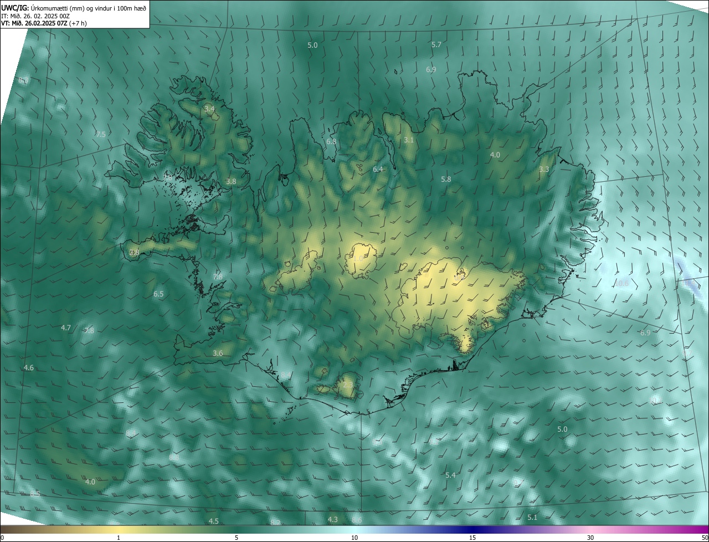Click the IT initialization time 00Z line
Viewport: 709px width, 542px height.
point(35,16)
